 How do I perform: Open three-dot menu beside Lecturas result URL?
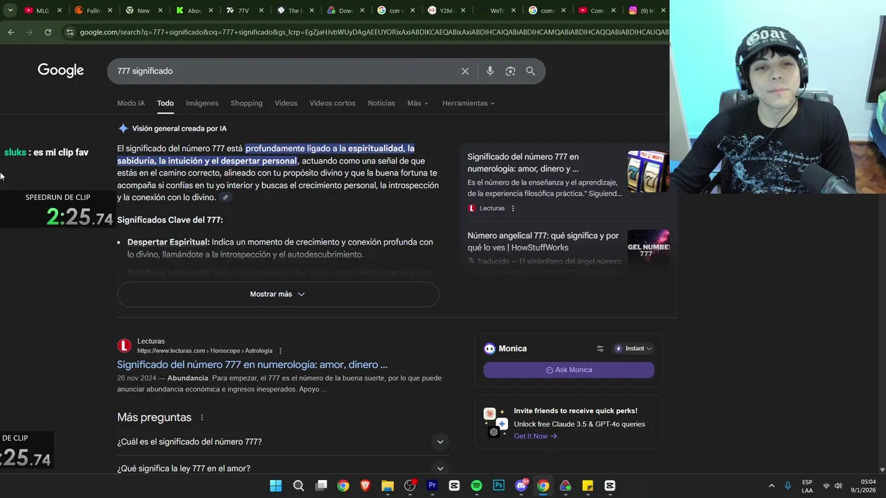[280, 351]
